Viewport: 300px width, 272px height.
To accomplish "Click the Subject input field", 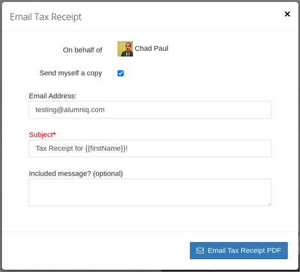I will click(150, 148).
